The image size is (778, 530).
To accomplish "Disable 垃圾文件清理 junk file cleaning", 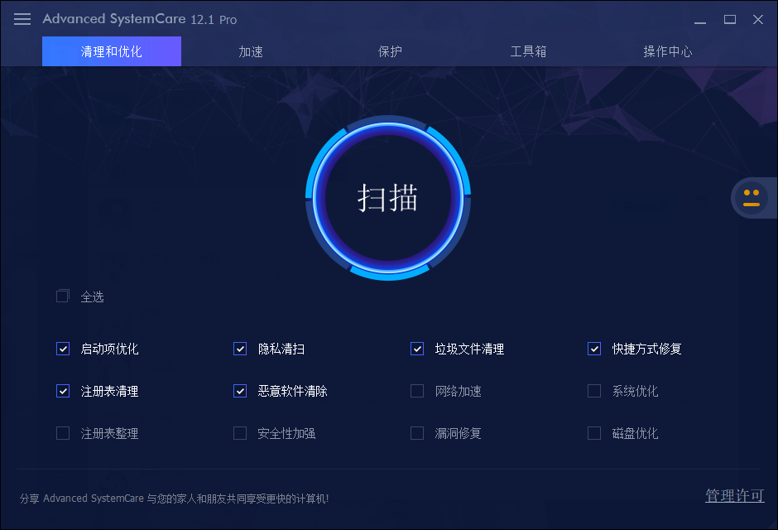I will point(416,349).
